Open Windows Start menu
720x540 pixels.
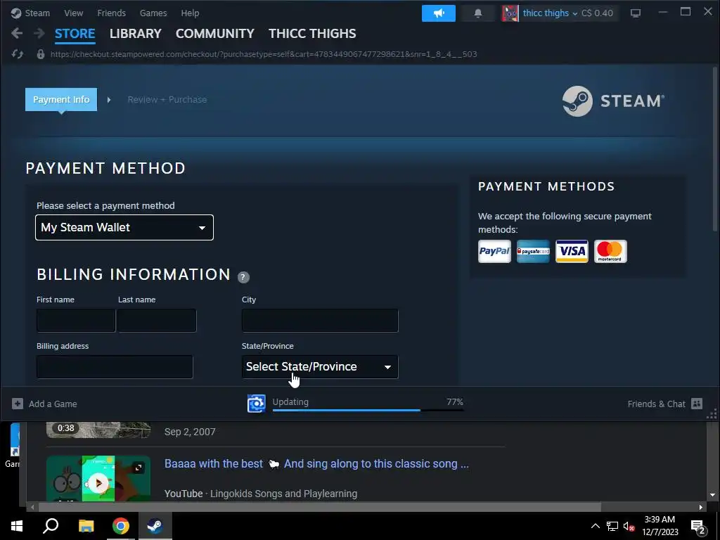click(17, 526)
